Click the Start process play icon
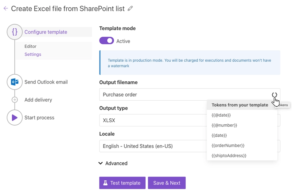The image size is (292, 193). click(14, 118)
